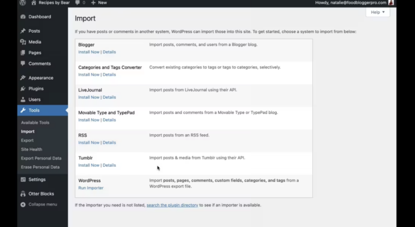Image resolution: width=415 pixels, height=227 pixels.
Task: Click the Blogger importer title
Action: [x=86, y=45]
